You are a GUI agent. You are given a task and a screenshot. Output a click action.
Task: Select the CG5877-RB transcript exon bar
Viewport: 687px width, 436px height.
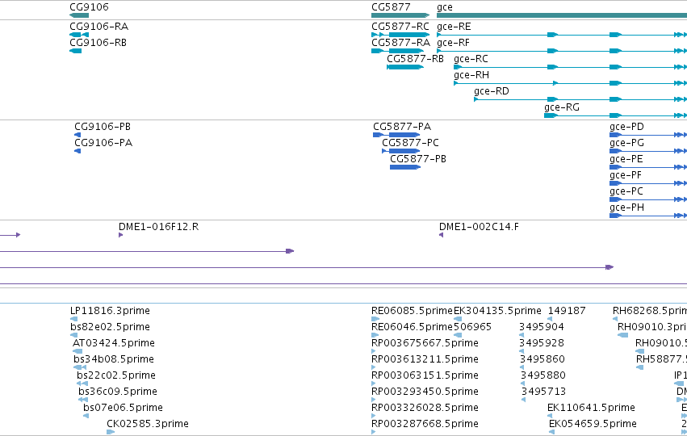click(405, 67)
